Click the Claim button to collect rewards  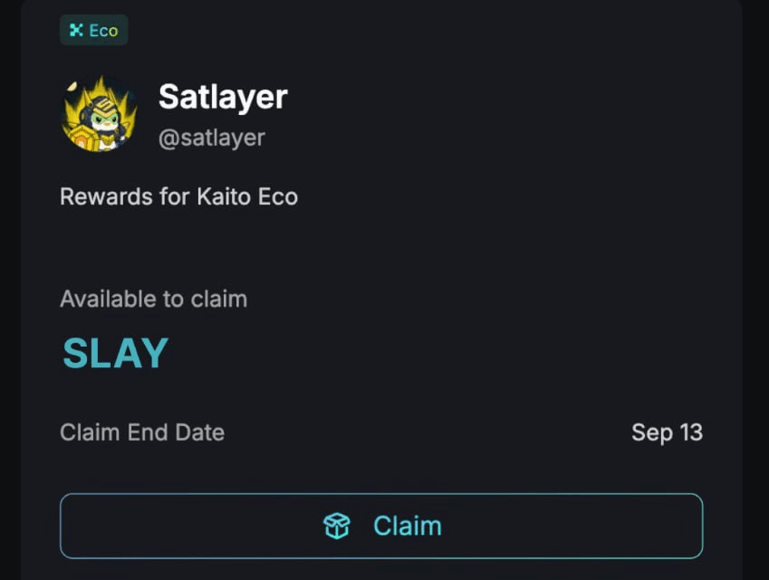tap(381, 526)
